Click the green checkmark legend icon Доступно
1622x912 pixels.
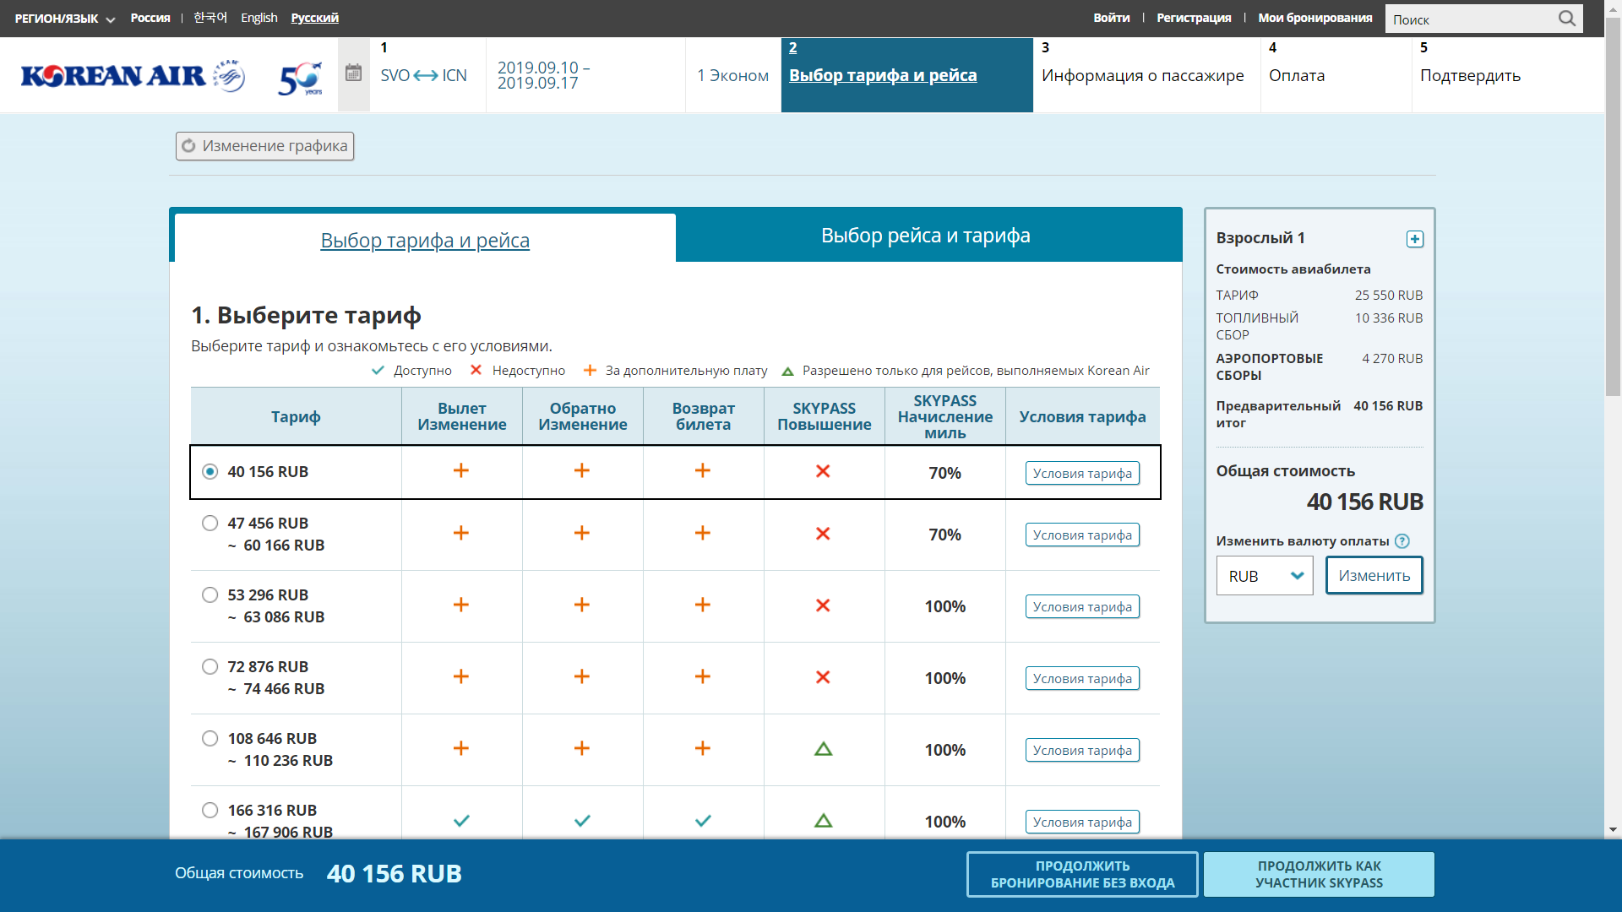point(378,371)
